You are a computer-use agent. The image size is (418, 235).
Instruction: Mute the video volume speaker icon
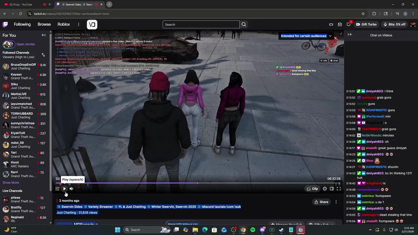[72, 189]
